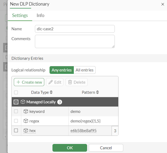Click the Cancel button

[x=106, y=148]
